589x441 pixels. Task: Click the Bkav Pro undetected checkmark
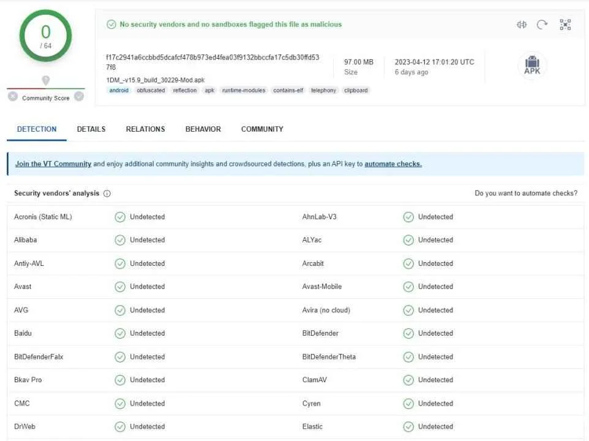click(x=120, y=380)
